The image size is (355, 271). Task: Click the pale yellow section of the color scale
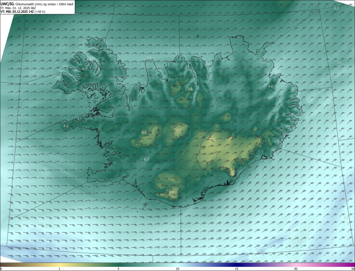pyautogui.click(x=60, y=265)
